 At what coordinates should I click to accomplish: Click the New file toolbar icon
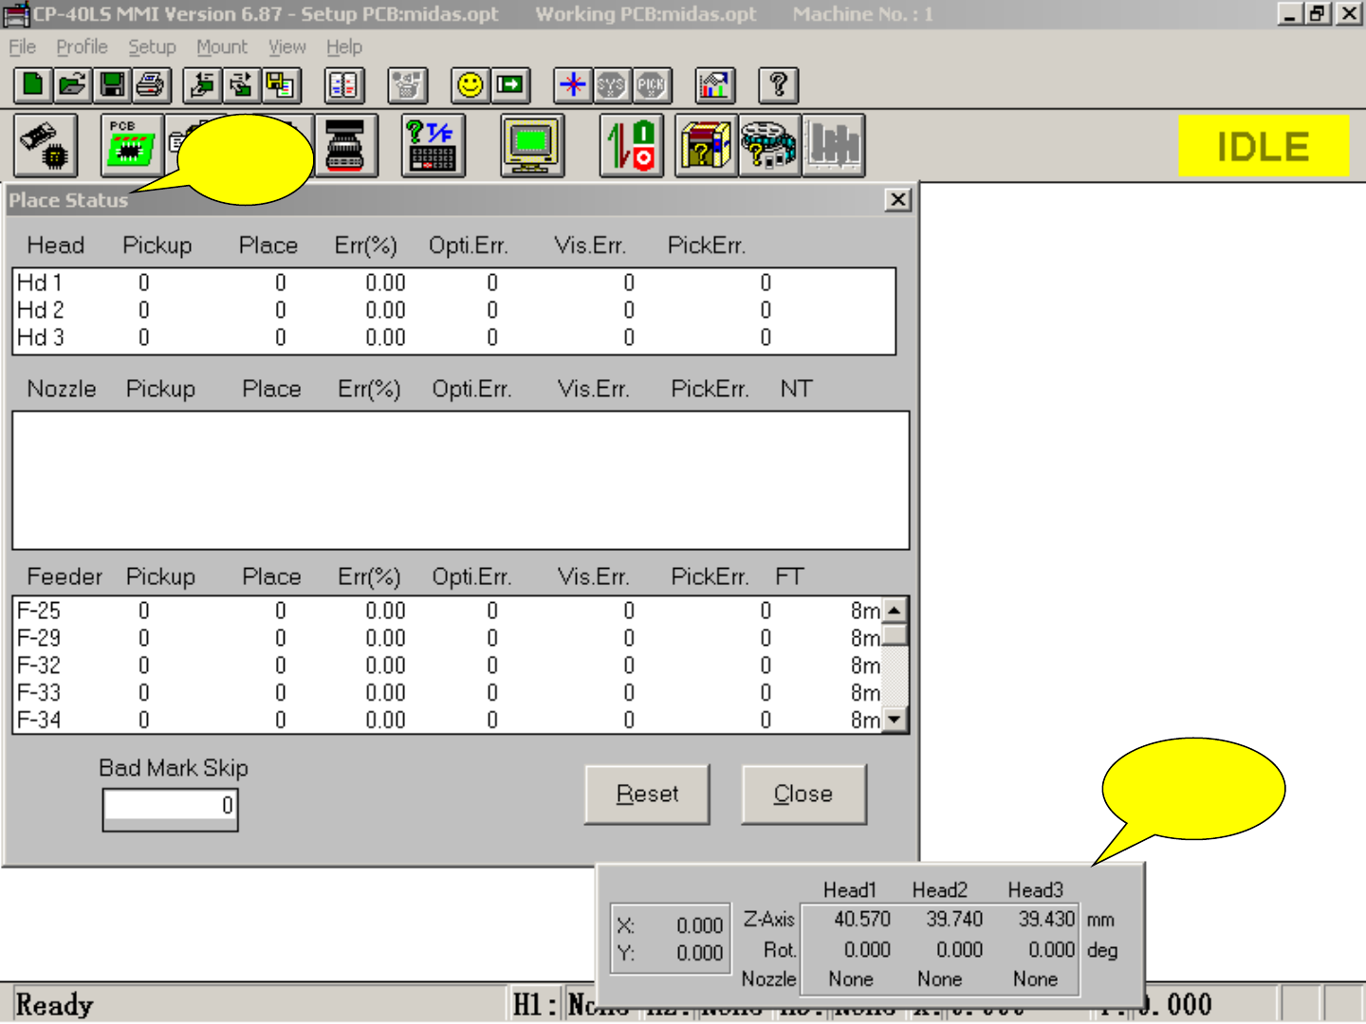(33, 85)
